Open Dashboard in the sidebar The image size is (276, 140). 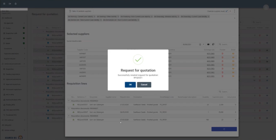9,18
